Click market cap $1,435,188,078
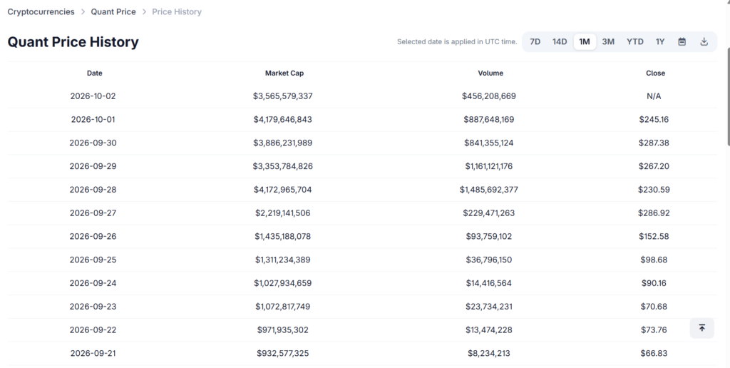 (x=282, y=236)
